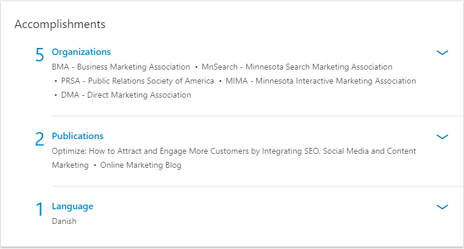The image size is (464, 249).
Task: Click divider line below Publications section
Action: tap(257, 186)
